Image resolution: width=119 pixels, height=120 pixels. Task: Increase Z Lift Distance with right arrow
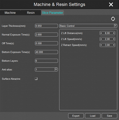pos(114,33)
